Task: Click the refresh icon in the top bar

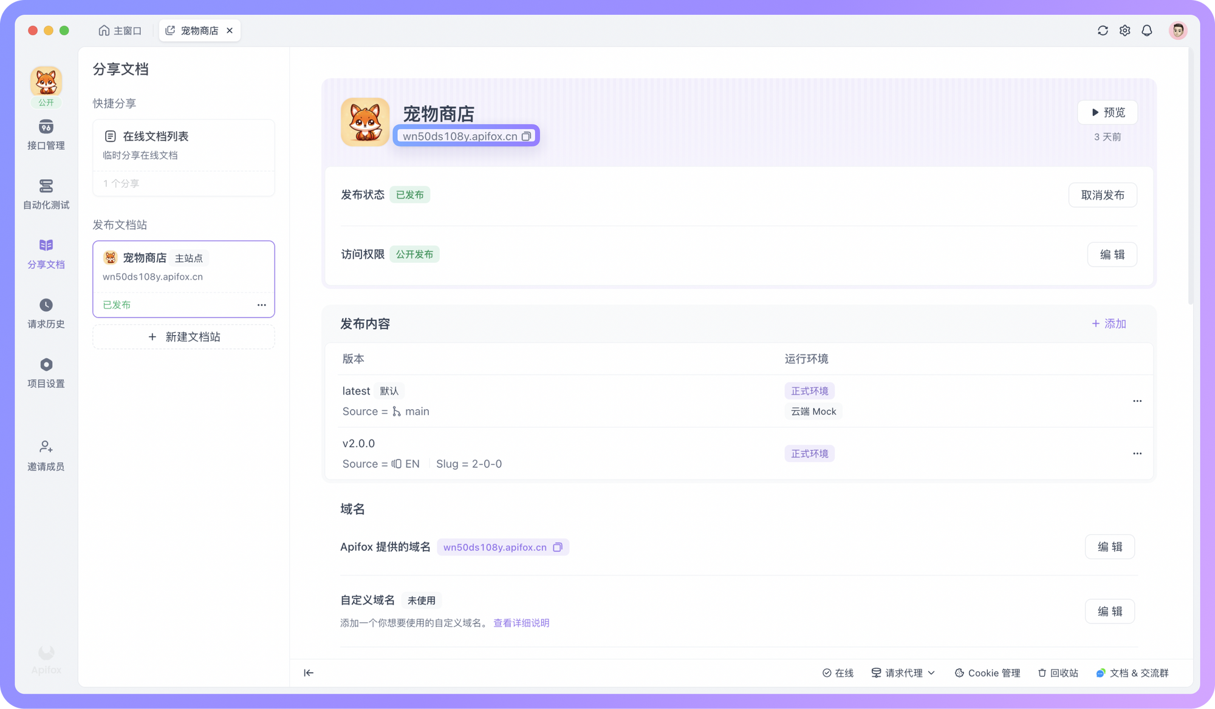Action: point(1103,30)
